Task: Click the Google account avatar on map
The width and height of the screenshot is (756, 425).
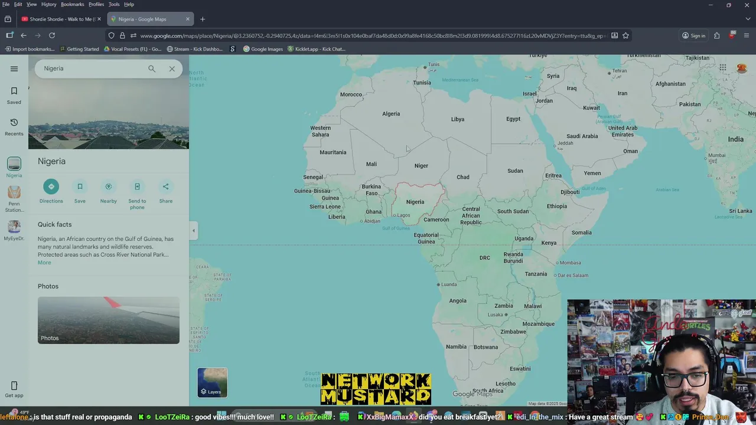Action: point(742,68)
